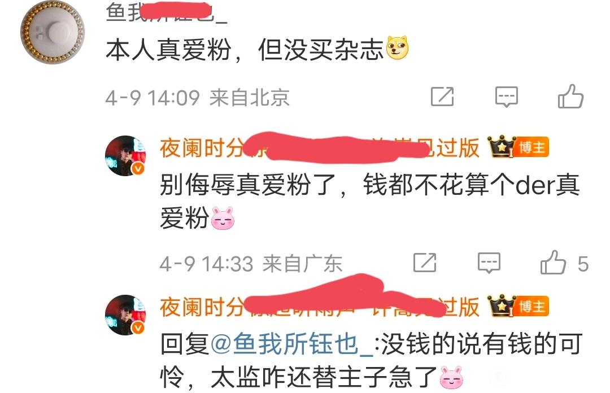Open the first 夜阑时分 reply avatar
The width and height of the screenshot is (610, 393).
pos(125,156)
